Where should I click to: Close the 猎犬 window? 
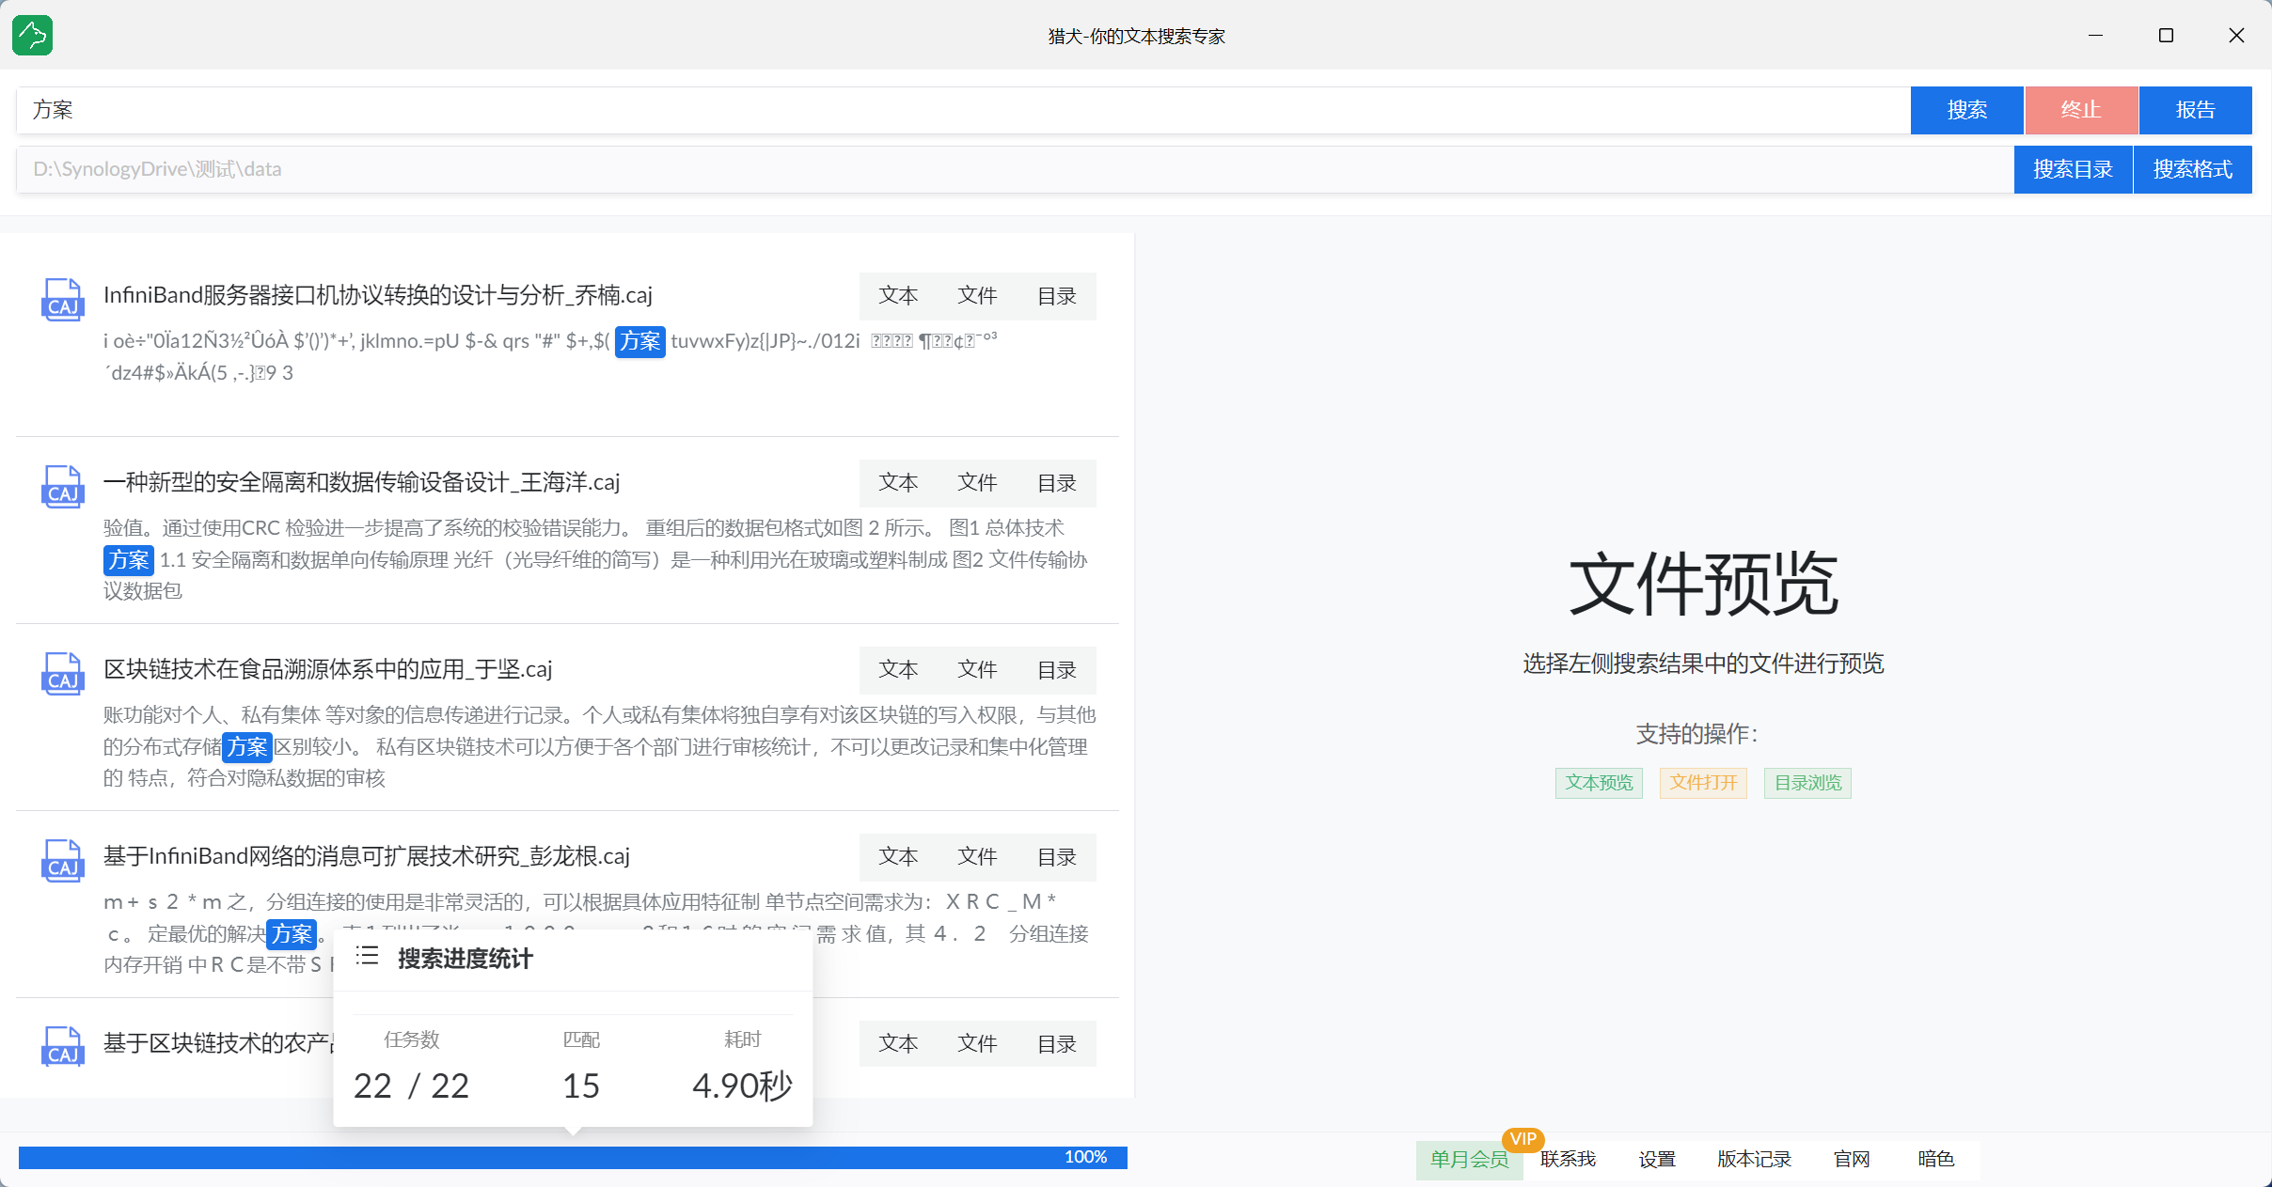2236,36
